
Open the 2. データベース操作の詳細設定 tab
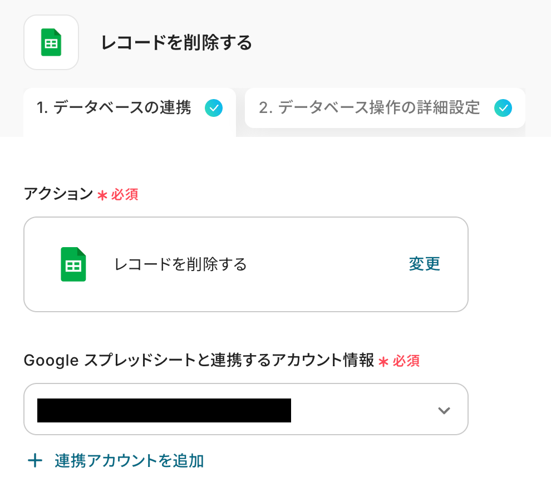(370, 107)
